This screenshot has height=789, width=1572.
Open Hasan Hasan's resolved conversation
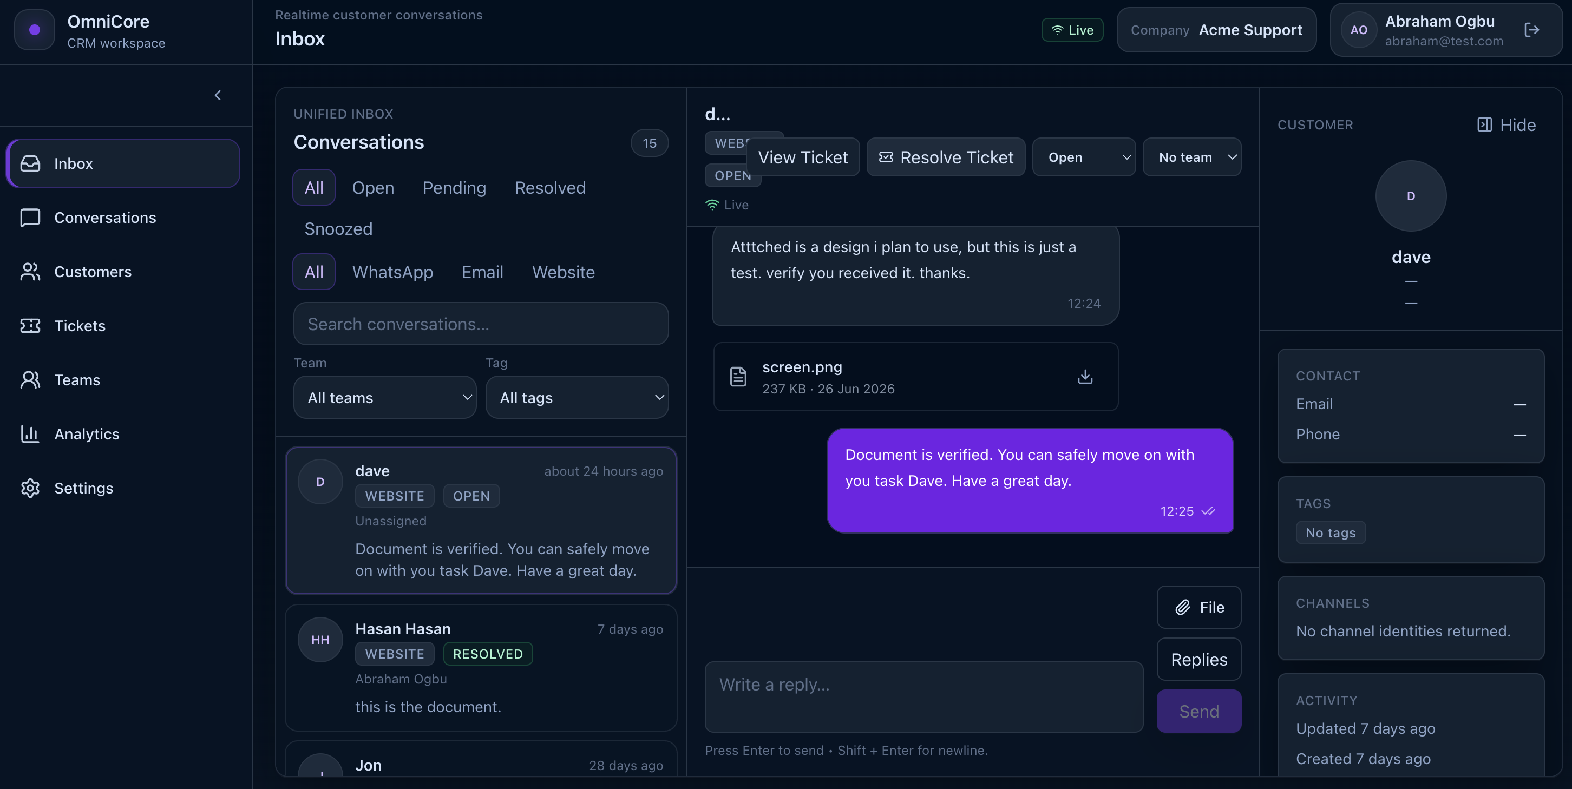[481, 668]
